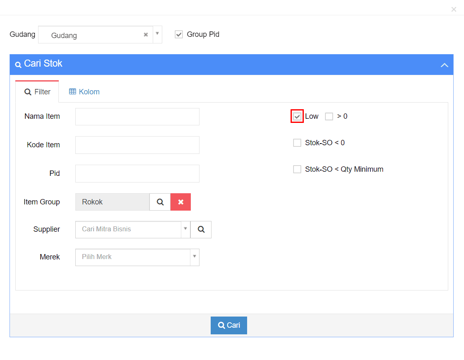Collapse the Cari Stok panel chevron

(444, 65)
